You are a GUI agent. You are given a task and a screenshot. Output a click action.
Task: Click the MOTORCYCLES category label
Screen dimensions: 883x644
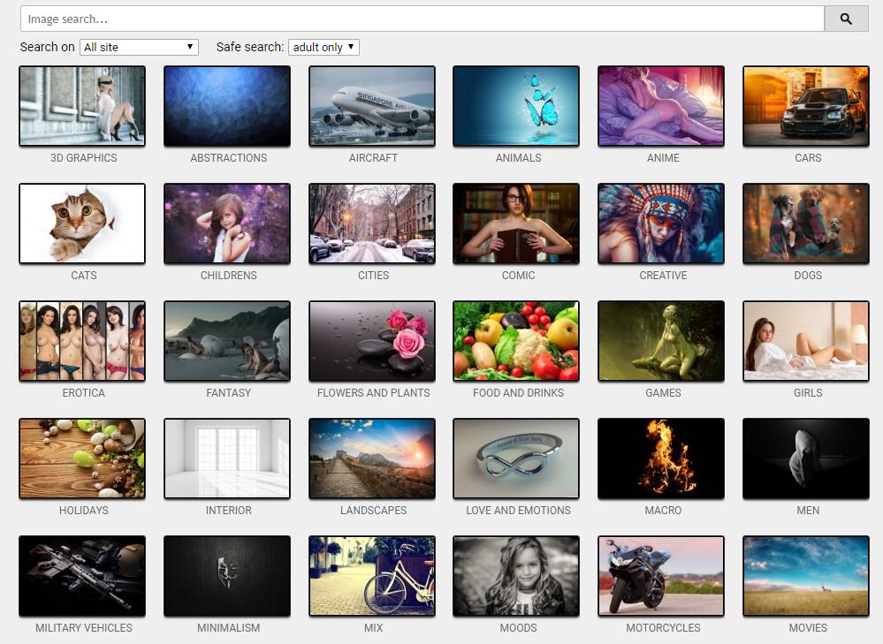[x=664, y=628]
